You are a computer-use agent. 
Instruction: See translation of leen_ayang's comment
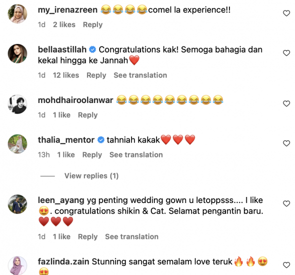(131, 236)
